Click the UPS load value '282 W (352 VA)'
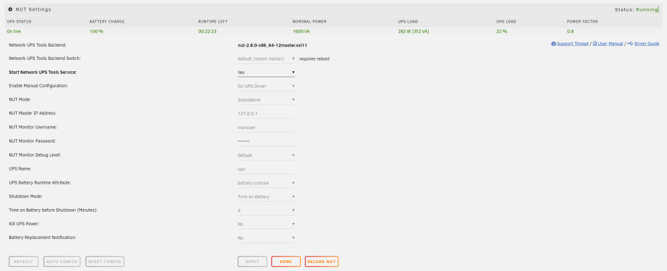The image size is (667, 271). (414, 31)
